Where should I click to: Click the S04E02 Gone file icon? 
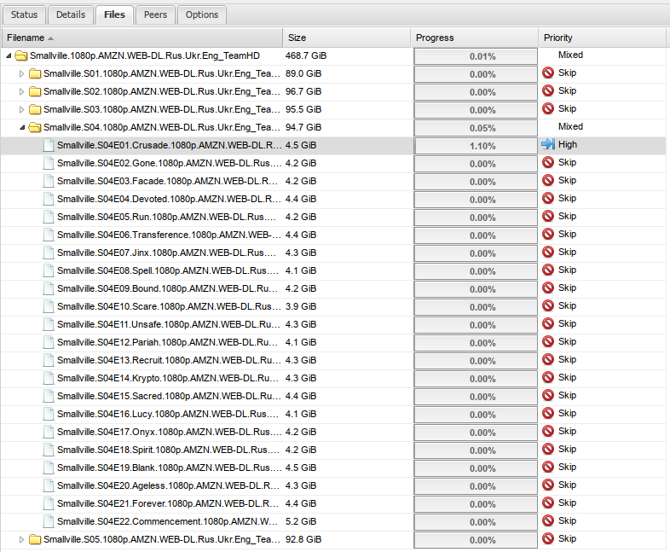tap(49, 163)
